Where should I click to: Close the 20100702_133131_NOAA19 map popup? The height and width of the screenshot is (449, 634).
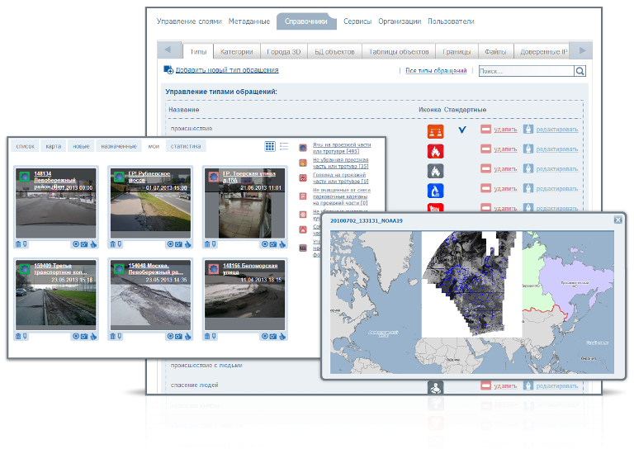[x=618, y=220]
